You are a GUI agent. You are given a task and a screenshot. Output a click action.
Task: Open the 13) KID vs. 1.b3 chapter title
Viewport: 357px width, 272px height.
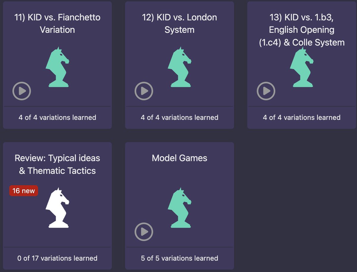pos(302,30)
